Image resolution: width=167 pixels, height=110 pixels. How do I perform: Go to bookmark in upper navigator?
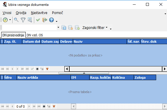(42, 69)
